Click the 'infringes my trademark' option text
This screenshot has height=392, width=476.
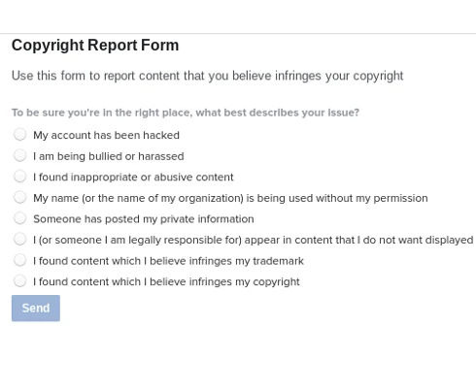click(x=168, y=261)
